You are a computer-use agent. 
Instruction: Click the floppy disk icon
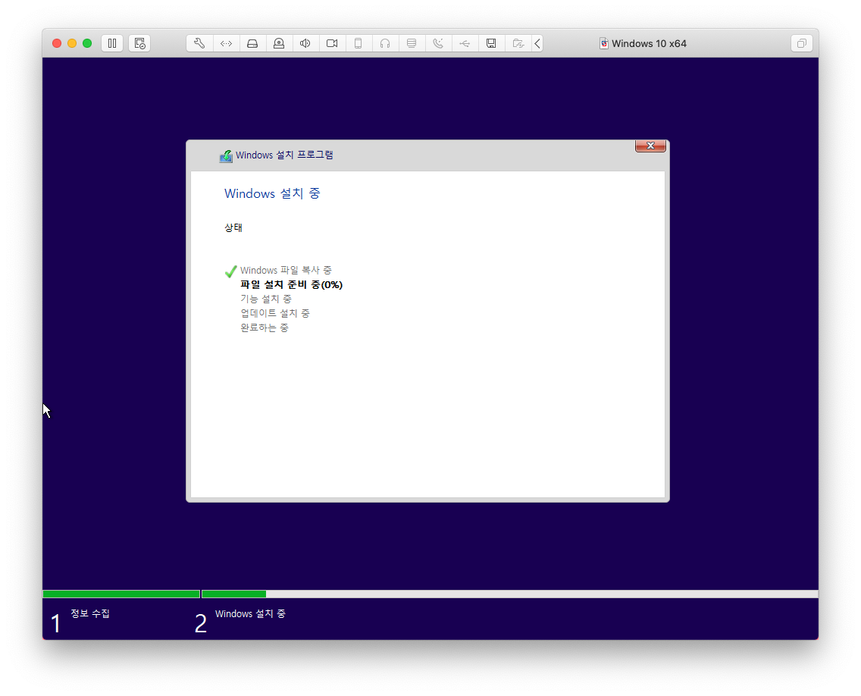click(491, 43)
